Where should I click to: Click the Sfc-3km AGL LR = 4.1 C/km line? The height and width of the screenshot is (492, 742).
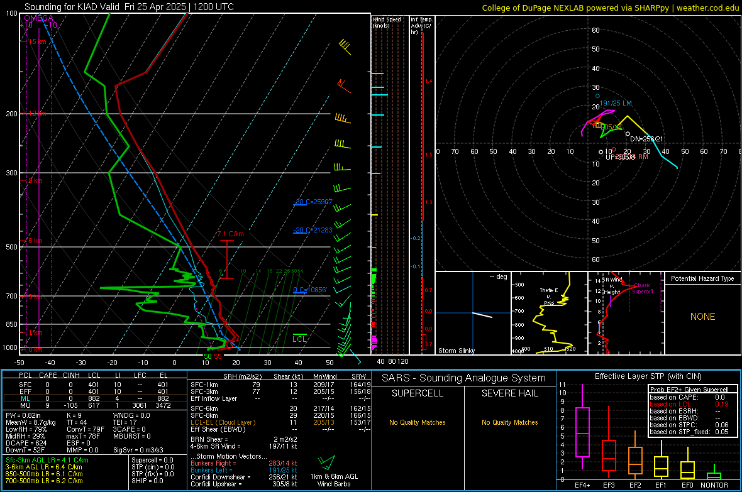[x=47, y=460]
